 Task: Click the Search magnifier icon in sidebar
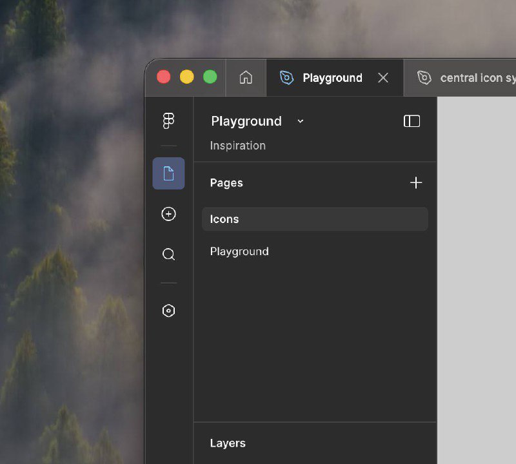168,255
